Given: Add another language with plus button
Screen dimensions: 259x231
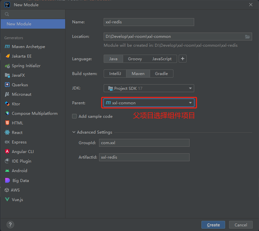Looking at the screenshot, I should click(183, 59).
